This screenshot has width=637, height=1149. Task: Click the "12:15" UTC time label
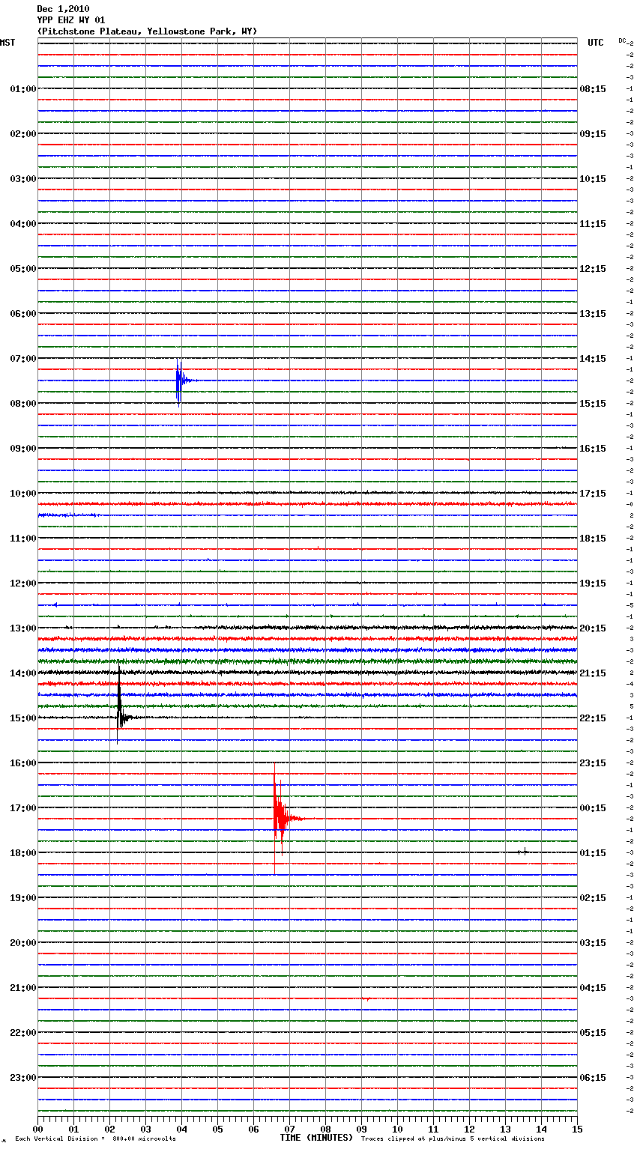pyautogui.click(x=593, y=269)
